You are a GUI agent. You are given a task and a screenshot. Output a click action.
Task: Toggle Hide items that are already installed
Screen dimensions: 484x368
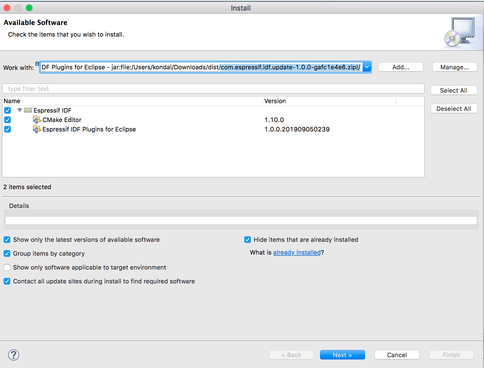pyautogui.click(x=248, y=240)
